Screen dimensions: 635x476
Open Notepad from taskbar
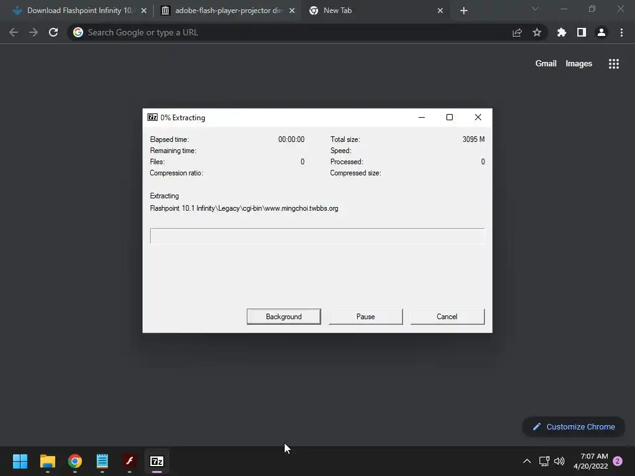pos(102,461)
